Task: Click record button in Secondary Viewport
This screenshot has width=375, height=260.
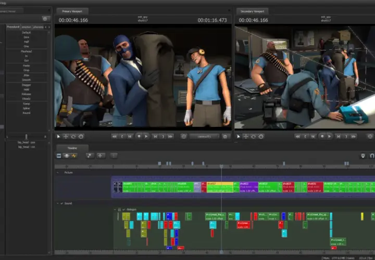Action: click(x=322, y=136)
